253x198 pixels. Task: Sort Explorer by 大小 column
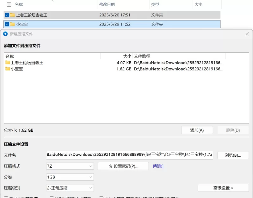click(x=199, y=4)
